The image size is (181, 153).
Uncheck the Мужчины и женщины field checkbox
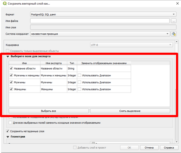point(11,75)
